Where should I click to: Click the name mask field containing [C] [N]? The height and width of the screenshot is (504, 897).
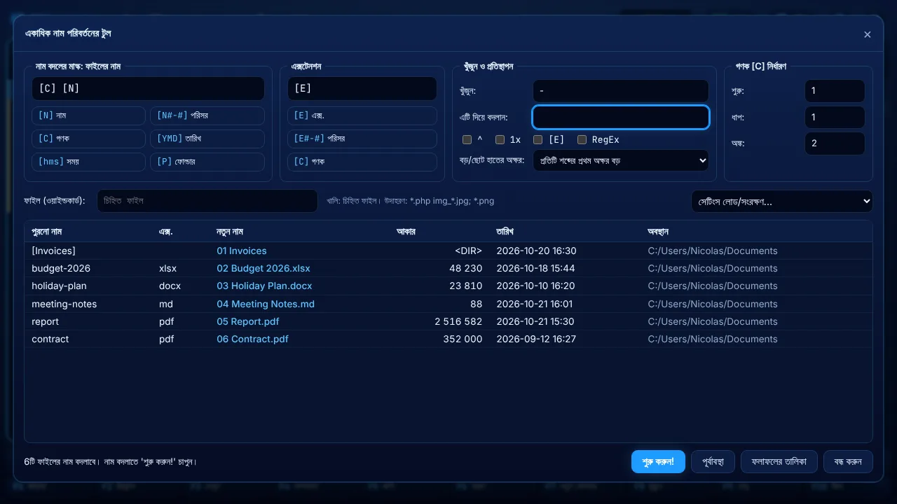coord(148,89)
